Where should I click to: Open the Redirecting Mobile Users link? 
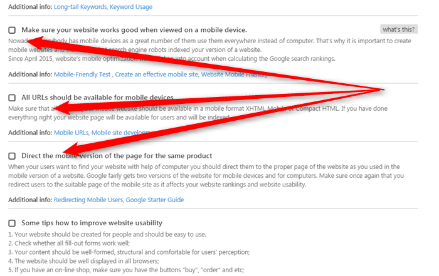[88, 200]
